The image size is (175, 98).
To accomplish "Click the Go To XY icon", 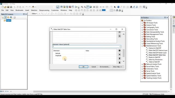I will (x=137, y=7).
